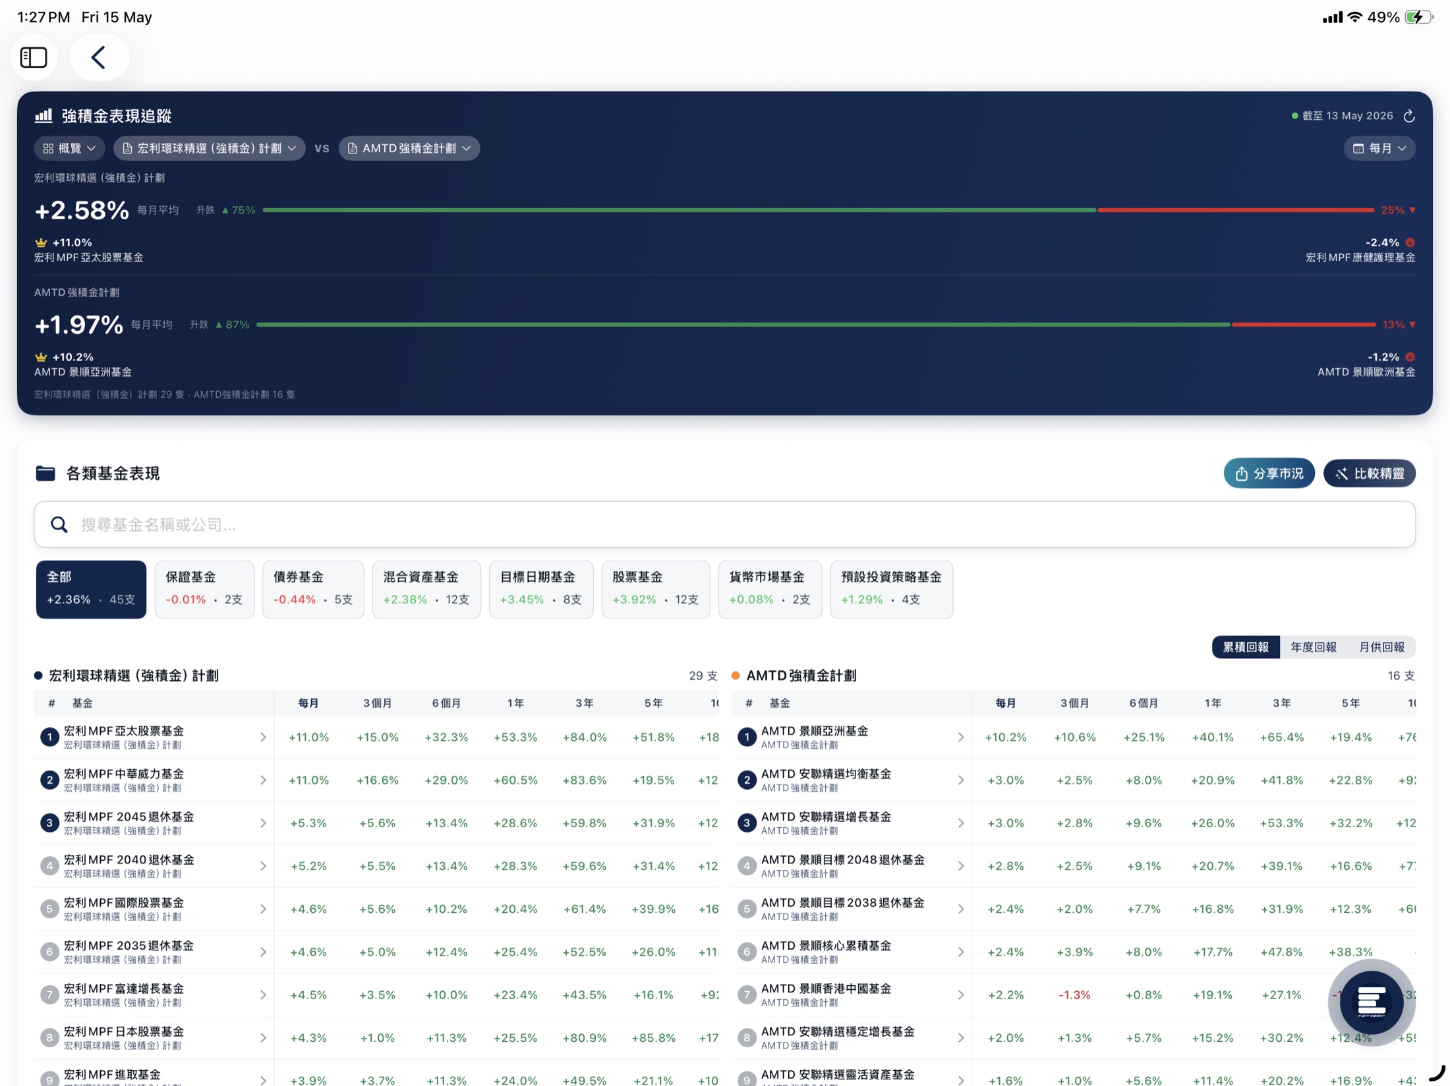The width and height of the screenshot is (1450, 1086).
Task: Toggle the sidebar panel icon
Action: point(34,57)
